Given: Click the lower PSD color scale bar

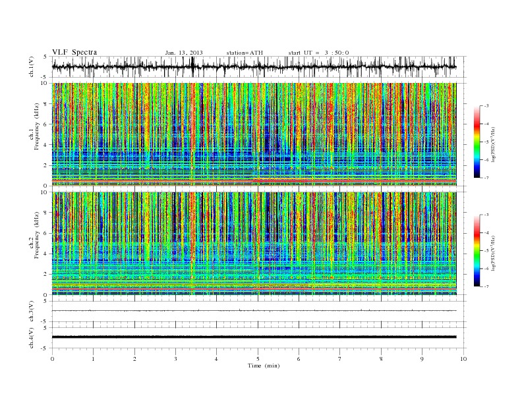Looking at the screenshot, I should [x=477, y=251].
